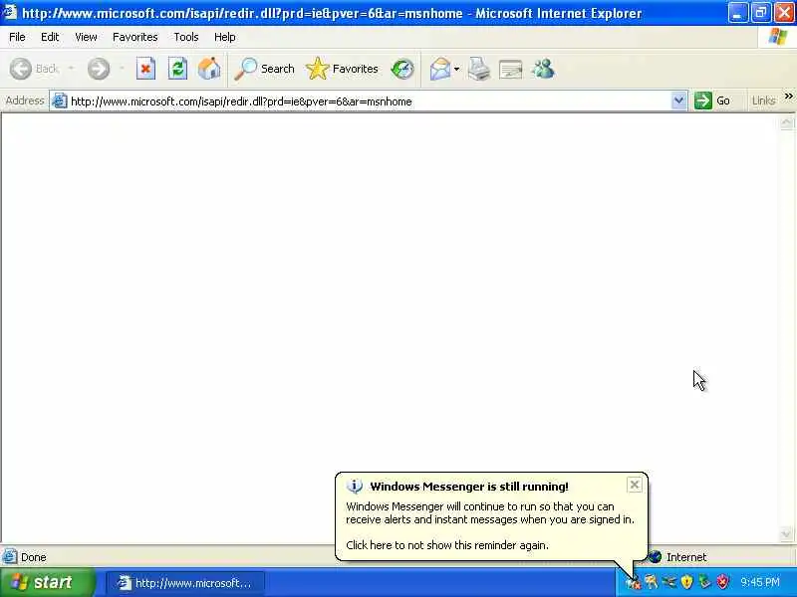Expand the address bar URL dropdown
The image size is (797, 597).
(678, 100)
